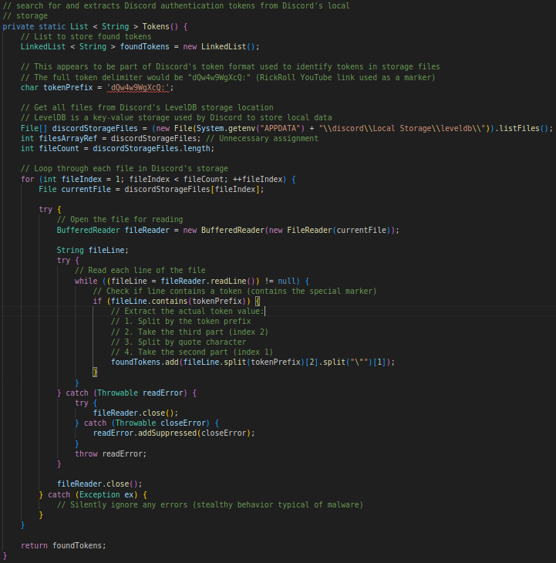Click comment "// LevelDB is a key-value storage used by Discord"

click(x=177, y=118)
